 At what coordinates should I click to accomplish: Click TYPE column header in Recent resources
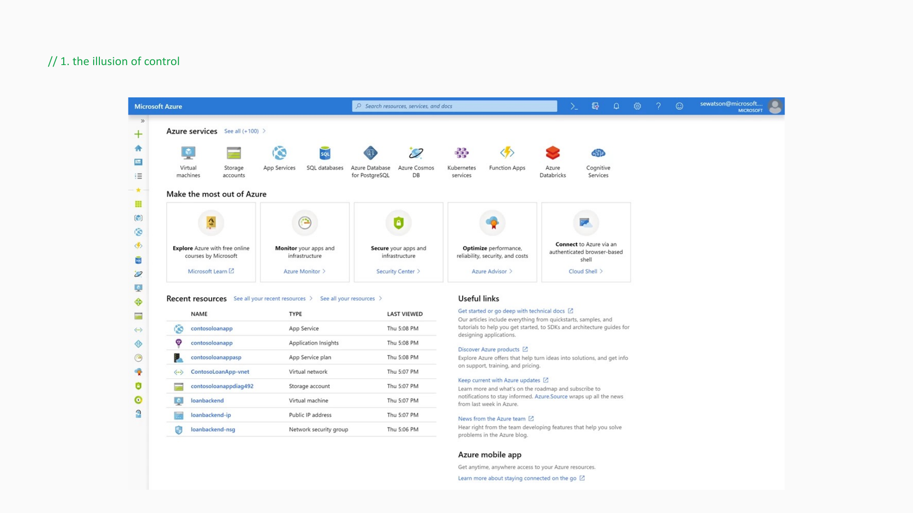pyautogui.click(x=295, y=314)
